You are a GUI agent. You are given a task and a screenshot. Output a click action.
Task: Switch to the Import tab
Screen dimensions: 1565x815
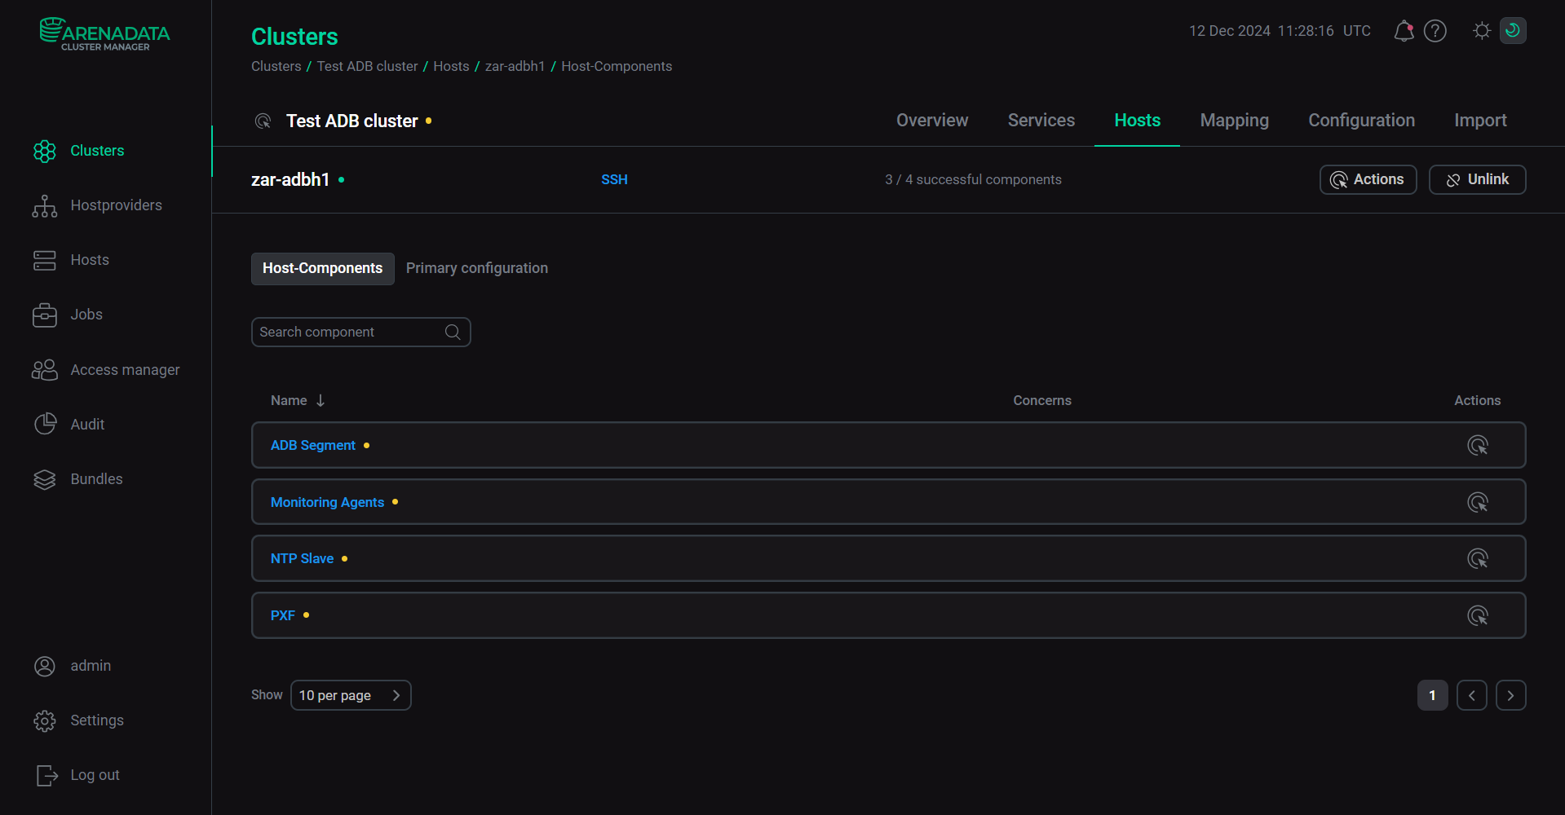tap(1480, 121)
